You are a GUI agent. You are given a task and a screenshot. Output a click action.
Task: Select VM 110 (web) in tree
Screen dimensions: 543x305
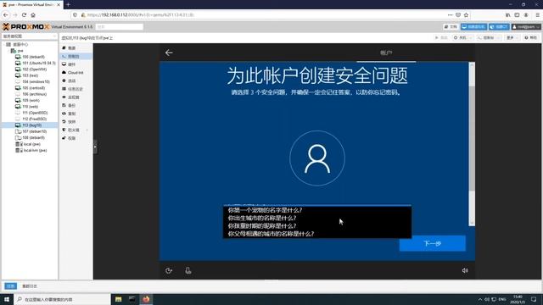[31, 107]
